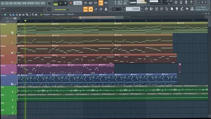Click the circular undo history icon
The height and width of the screenshot is (119, 211).
176,2
